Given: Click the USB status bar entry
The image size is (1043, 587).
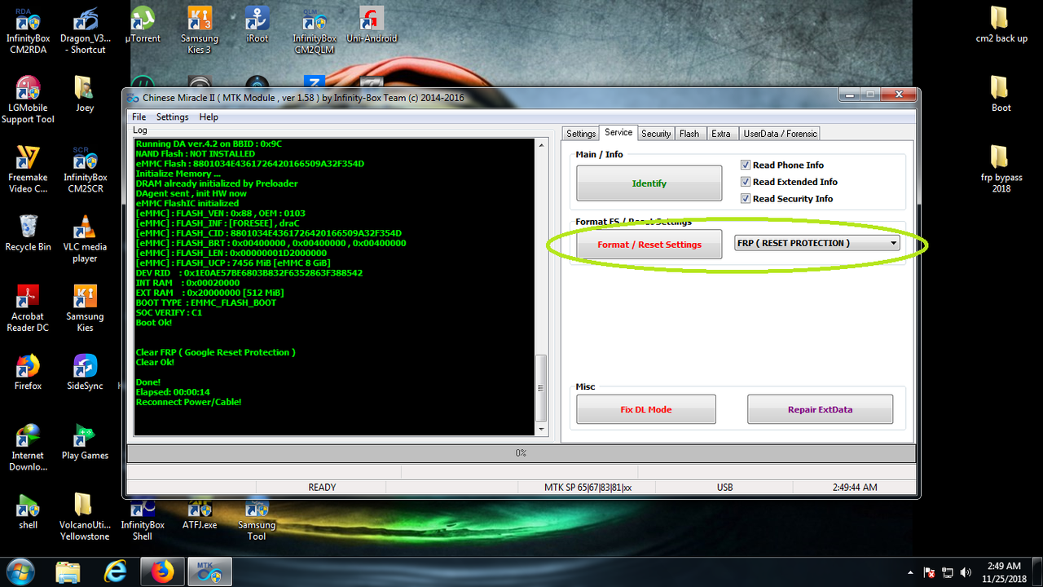Looking at the screenshot, I should click(724, 488).
